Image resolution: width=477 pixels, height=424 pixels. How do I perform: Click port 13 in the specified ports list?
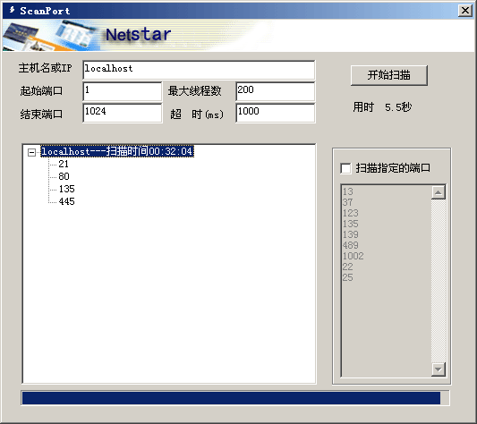pyautogui.click(x=348, y=191)
